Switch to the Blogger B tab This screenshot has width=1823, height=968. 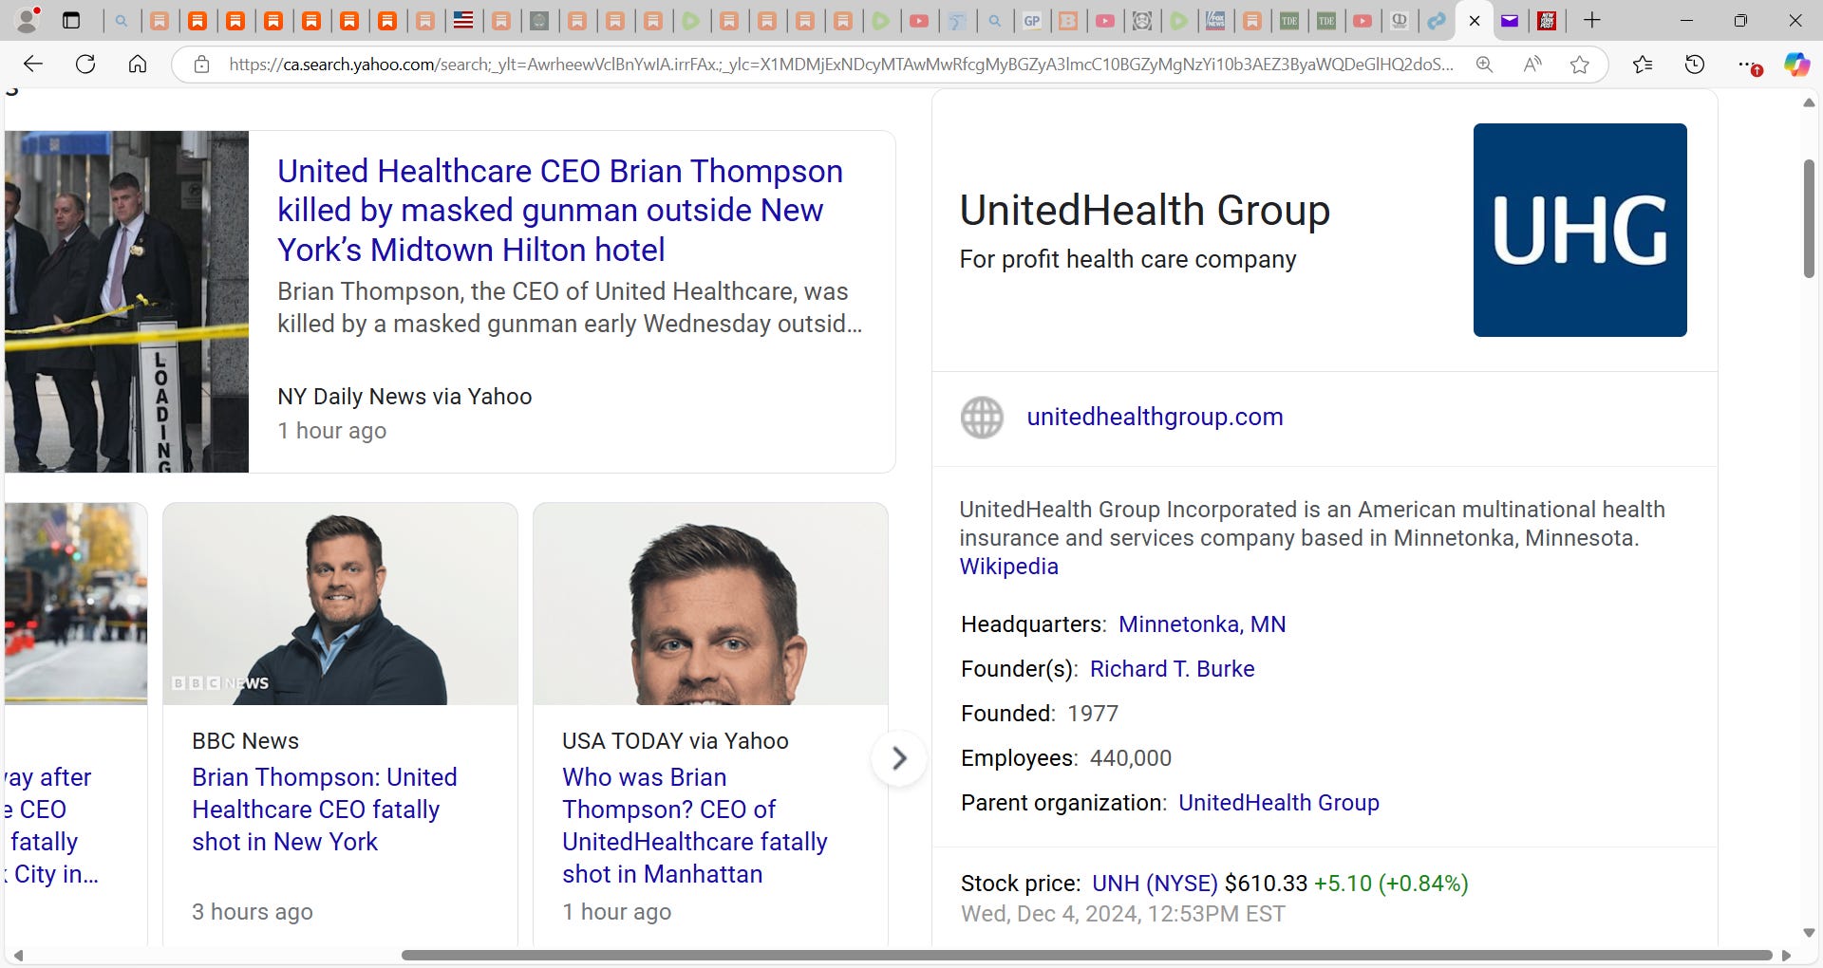[x=1068, y=20]
